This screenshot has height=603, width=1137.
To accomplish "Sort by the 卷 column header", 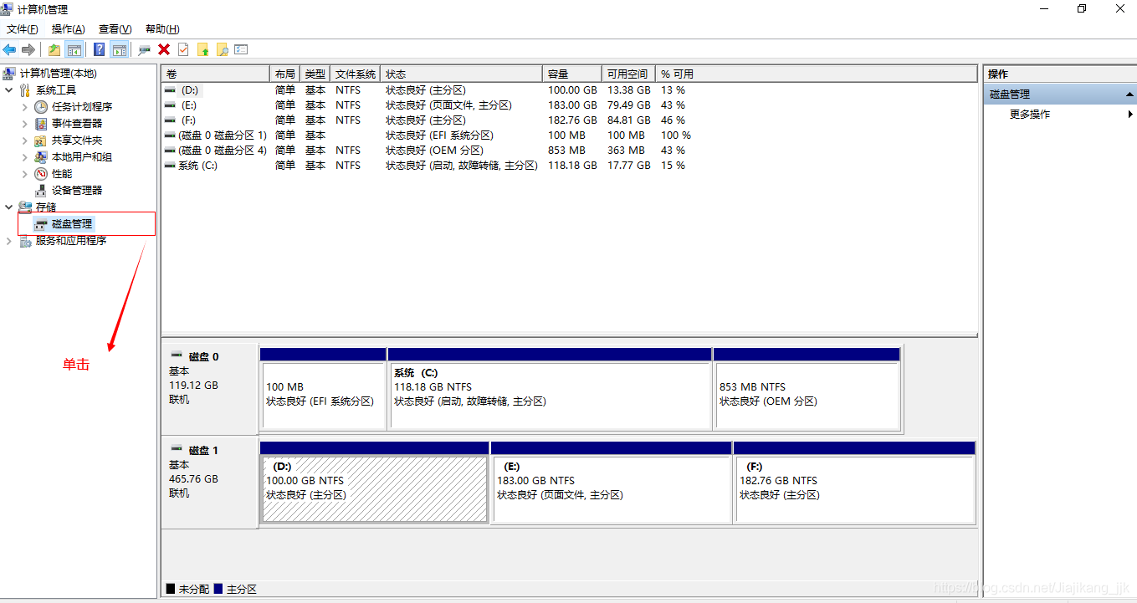I will pos(216,74).
